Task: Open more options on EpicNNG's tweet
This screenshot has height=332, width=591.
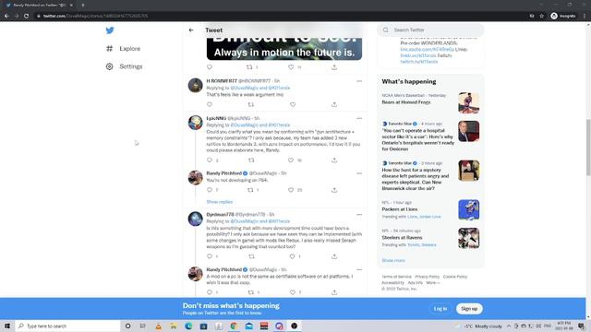Action: coord(359,118)
